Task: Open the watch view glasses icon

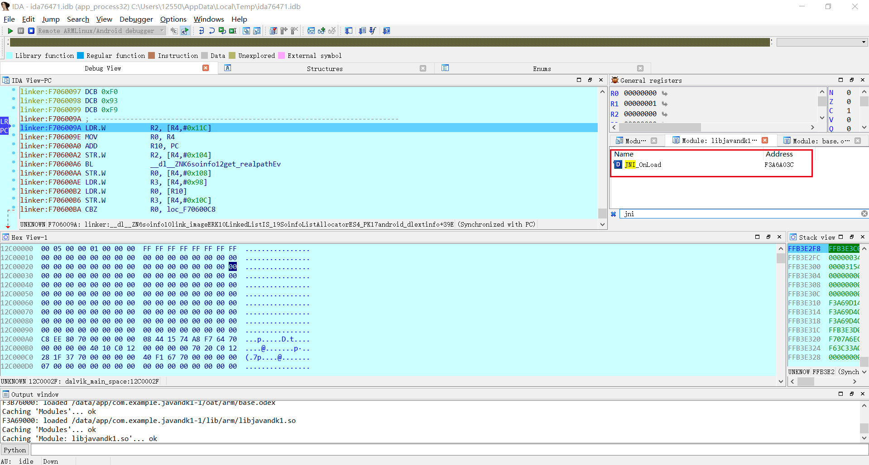Action: [311, 31]
